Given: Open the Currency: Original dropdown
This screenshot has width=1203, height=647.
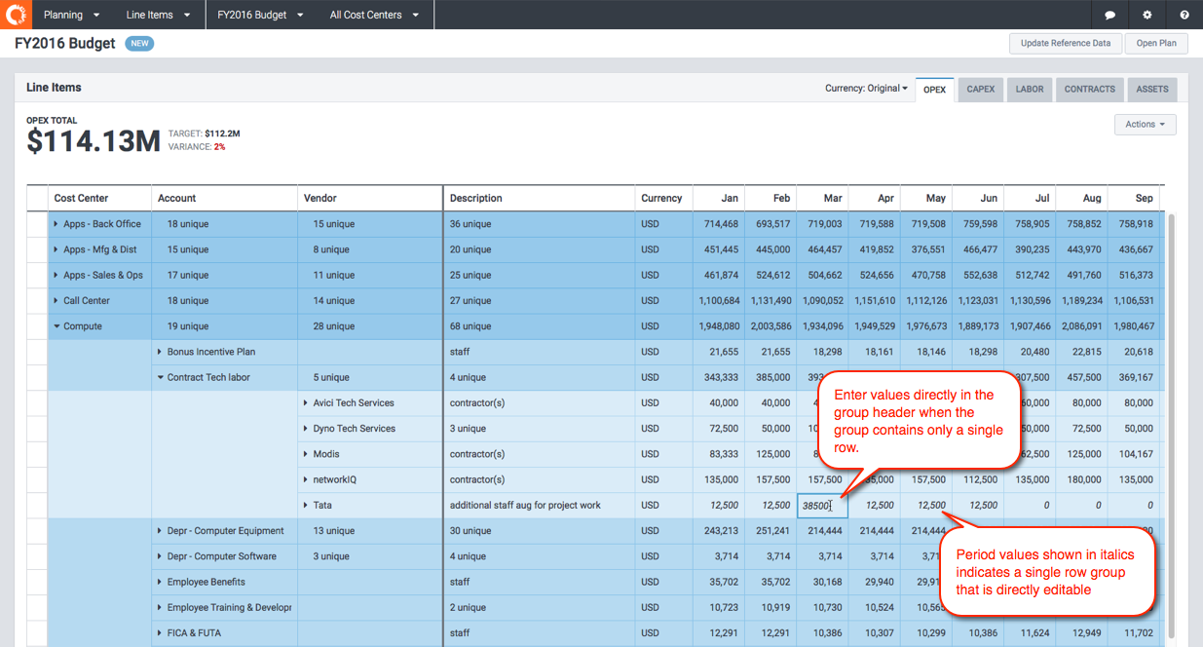Looking at the screenshot, I should click(x=865, y=89).
